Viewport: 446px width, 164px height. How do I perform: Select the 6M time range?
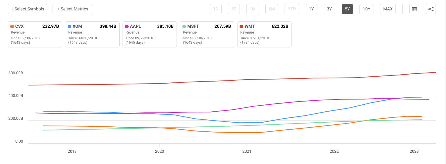point(272,9)
